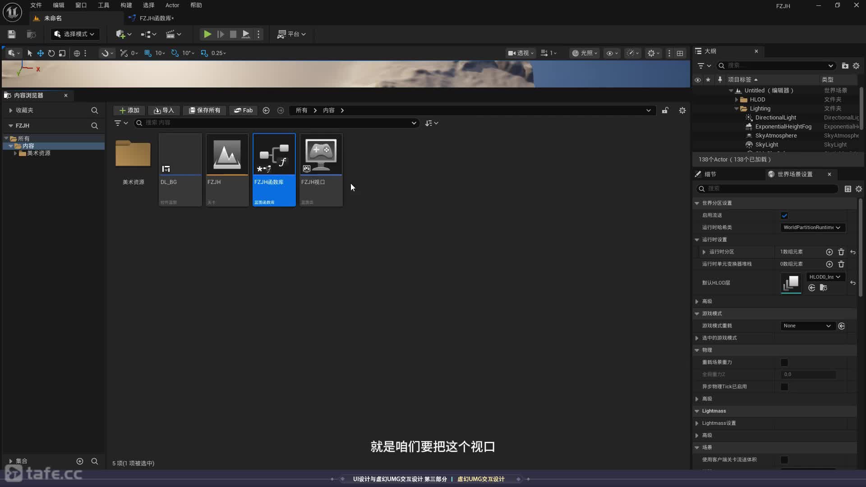Enable the 异步物理Tick已启用 checkbox

coord(784,387)
